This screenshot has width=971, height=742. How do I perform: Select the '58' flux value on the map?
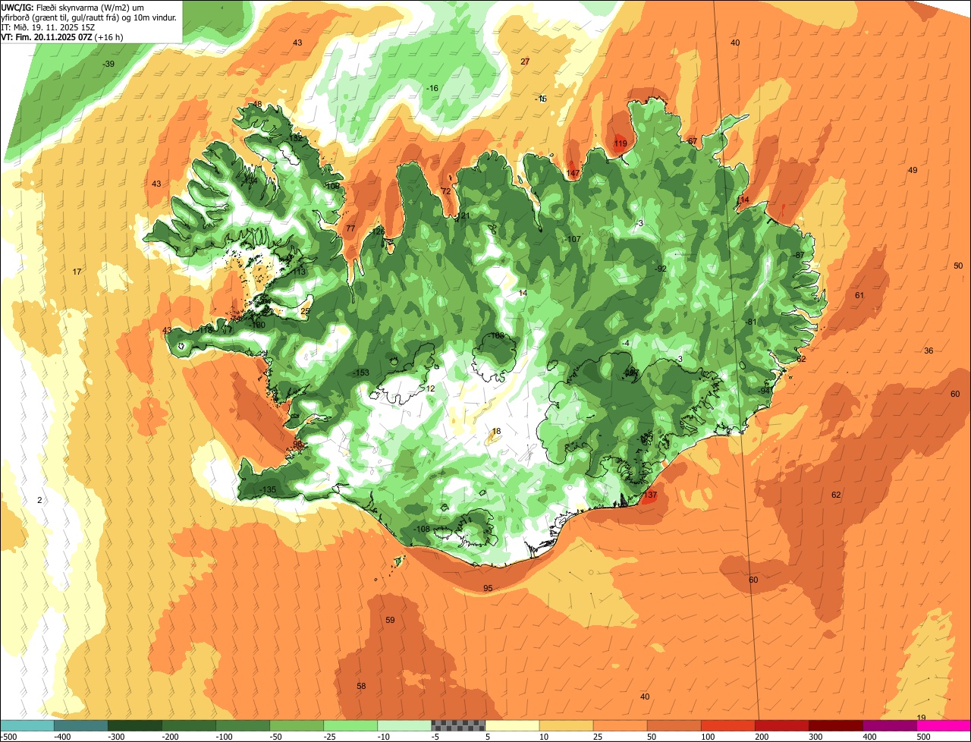361,686
